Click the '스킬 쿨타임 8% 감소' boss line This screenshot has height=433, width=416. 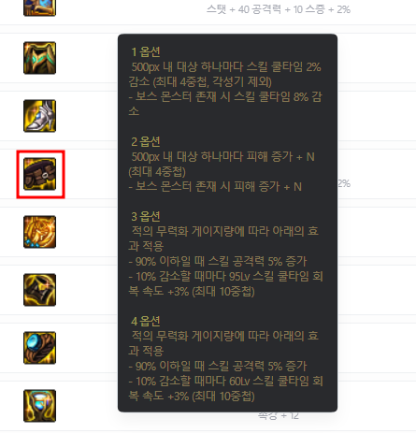(225, 104)
